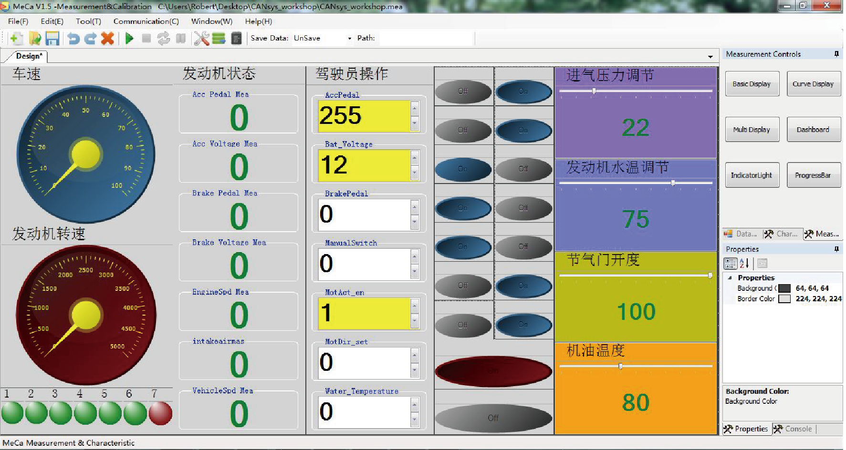846x450 pixels.
Task: Add a Dashboard control
Action: click(x=813, y=130)
